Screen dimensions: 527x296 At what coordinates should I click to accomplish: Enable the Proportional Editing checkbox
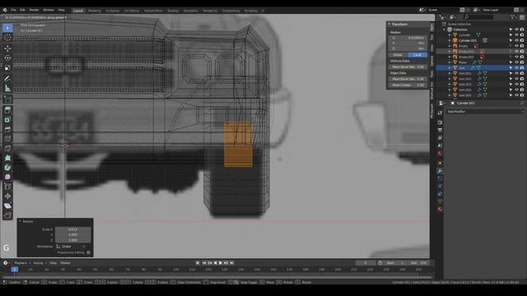pos(88,252)
